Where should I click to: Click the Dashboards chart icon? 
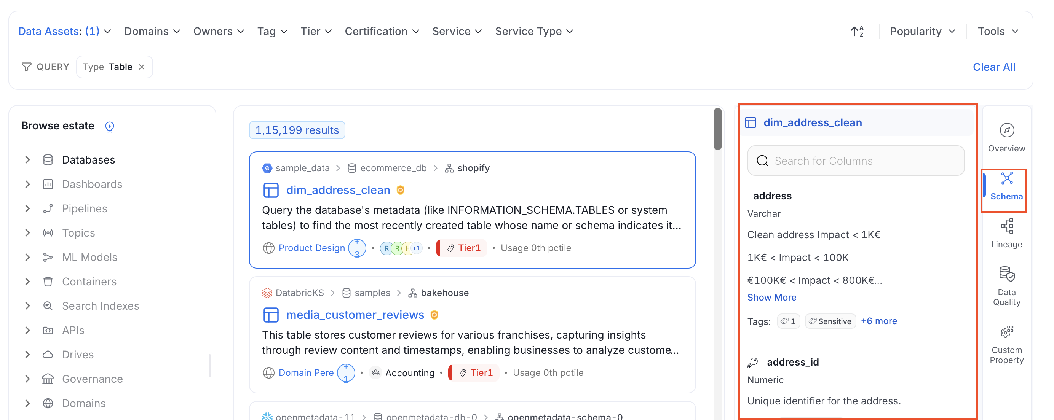coord(48,184)
